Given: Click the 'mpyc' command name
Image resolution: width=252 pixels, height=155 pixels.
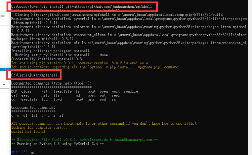Looking at the screenshot, I should click(x=92, y=95).
